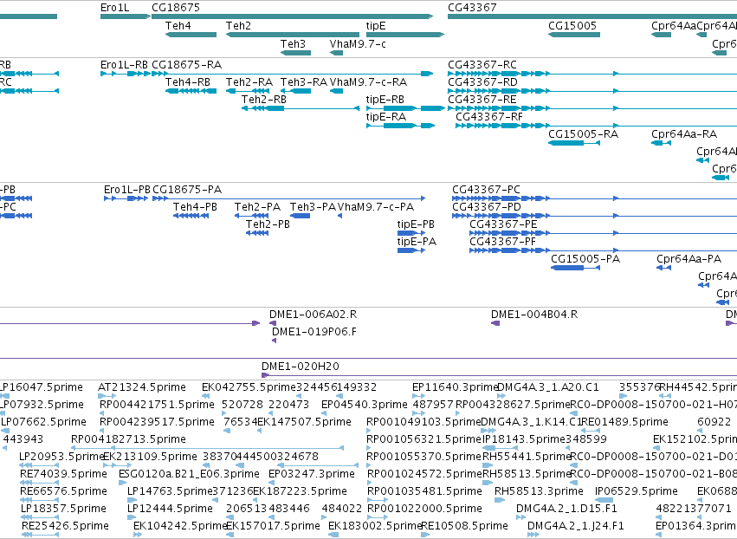Click the LP14763.5prime EST label
The width and height of the screenshot is (737, 539).
point(170,492)
